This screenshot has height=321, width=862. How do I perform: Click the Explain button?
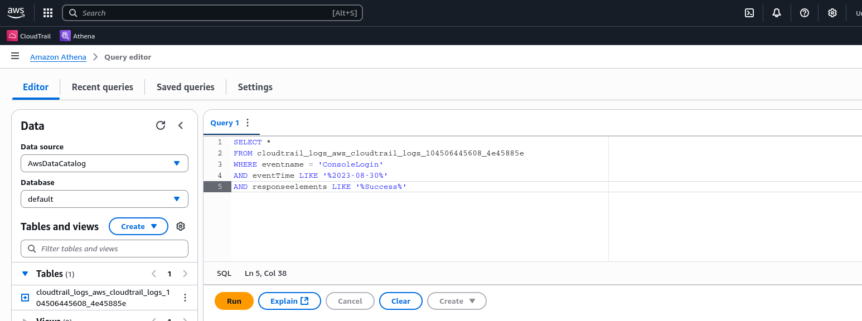pyautogui.click(x=289, y=301)
